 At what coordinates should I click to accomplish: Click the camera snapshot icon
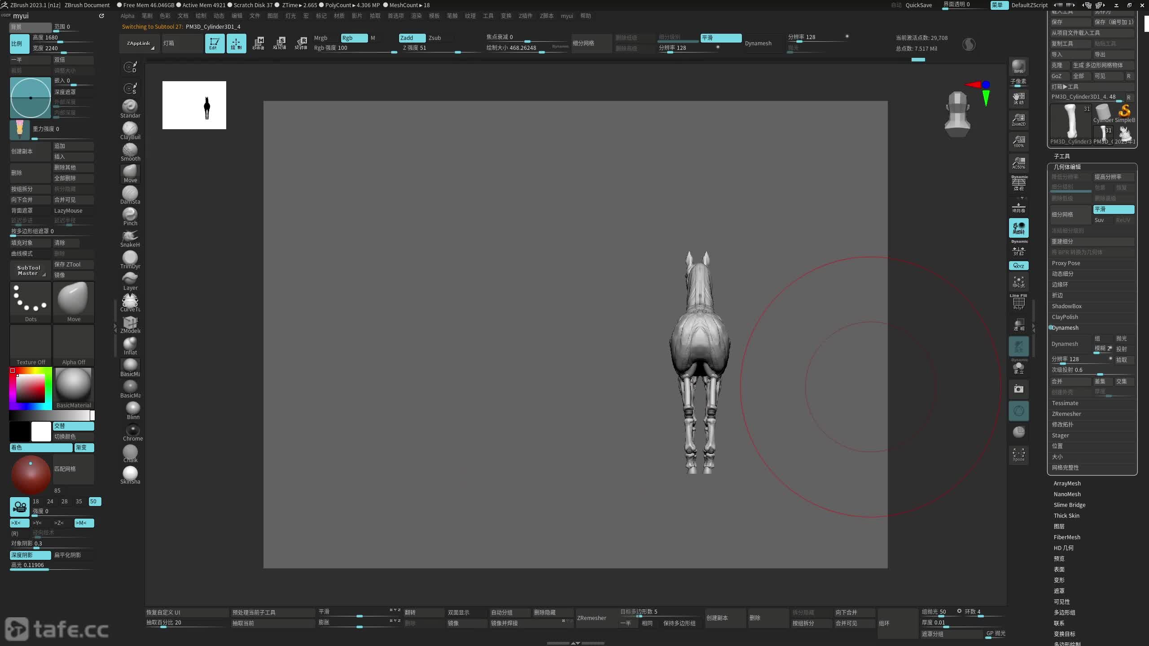(1018, 389)
